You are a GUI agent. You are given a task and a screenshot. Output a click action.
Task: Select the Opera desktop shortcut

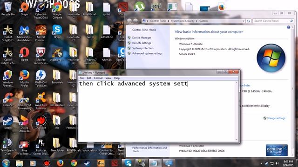pyautogui.click(x=24, y=54)
